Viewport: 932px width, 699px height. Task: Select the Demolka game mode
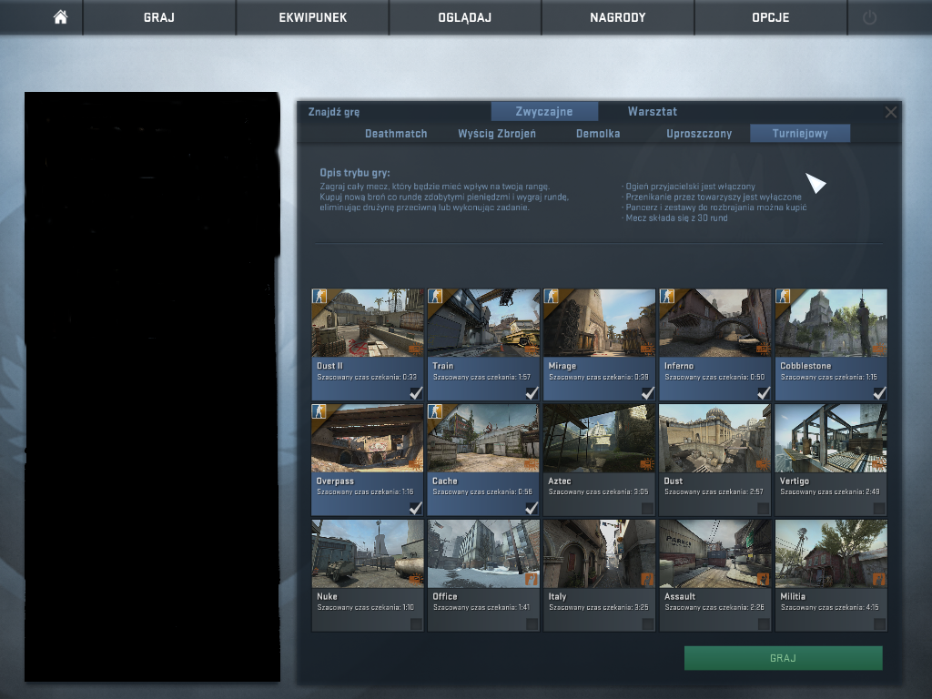pyautogui.click(x=598, y=134)
